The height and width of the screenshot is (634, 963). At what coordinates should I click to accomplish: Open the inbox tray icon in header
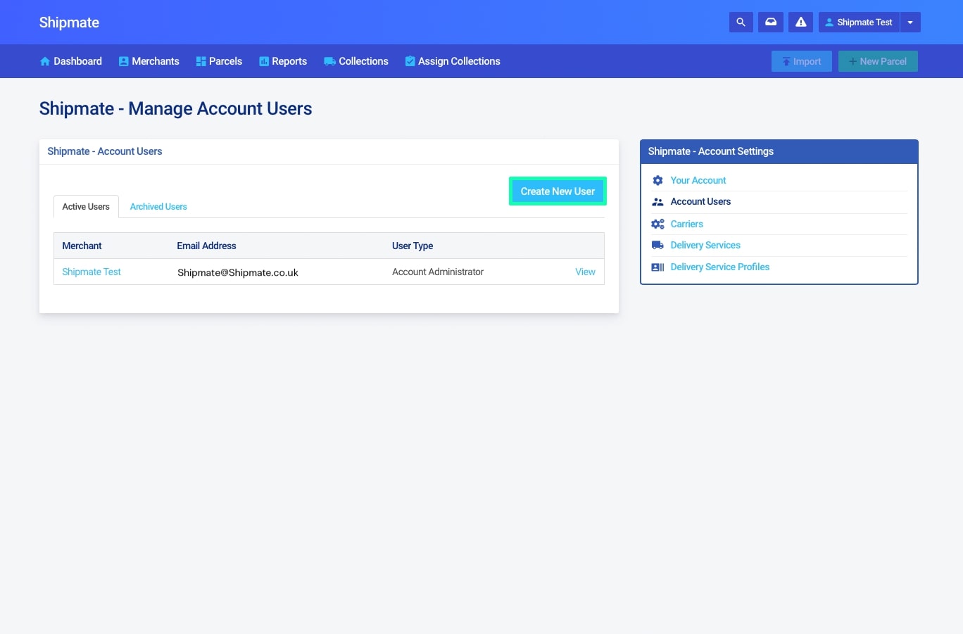[771, 23]
